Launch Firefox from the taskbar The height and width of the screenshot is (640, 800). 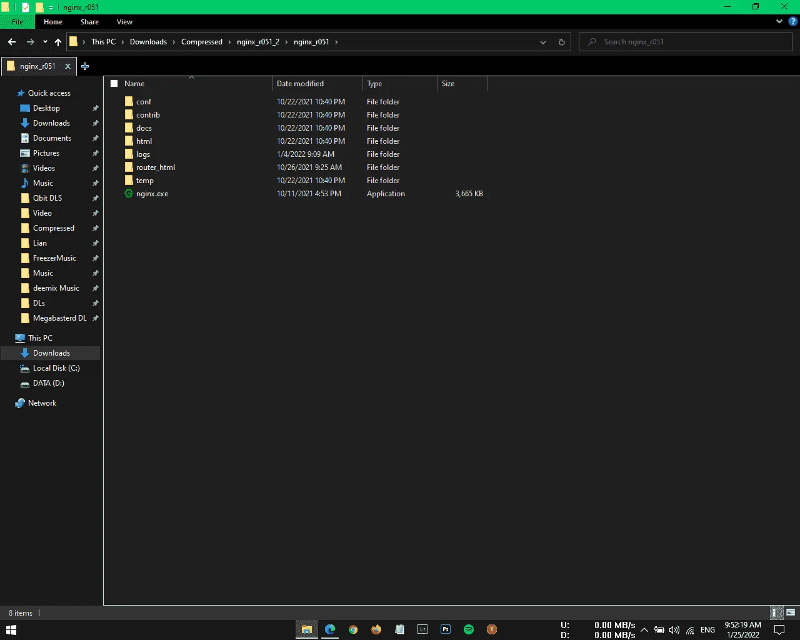pyautogui.click(x=376, y=629)
